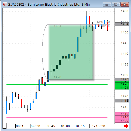The image size is (131, 131).
Task: Click the $26.00 profit annotation
Action: click(103, 22)
